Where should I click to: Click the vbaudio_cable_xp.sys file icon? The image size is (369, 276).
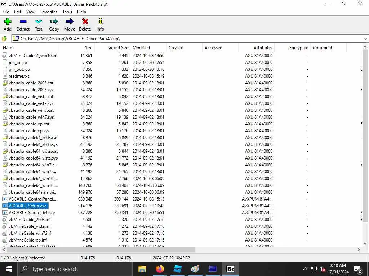pos(5,131)
